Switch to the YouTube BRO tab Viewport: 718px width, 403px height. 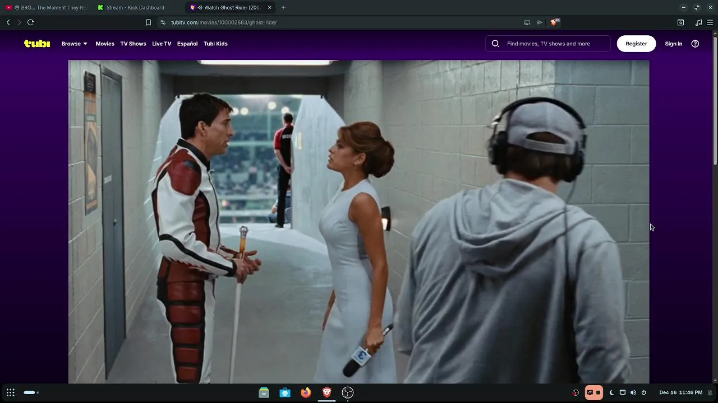click(x=46, y=7)
